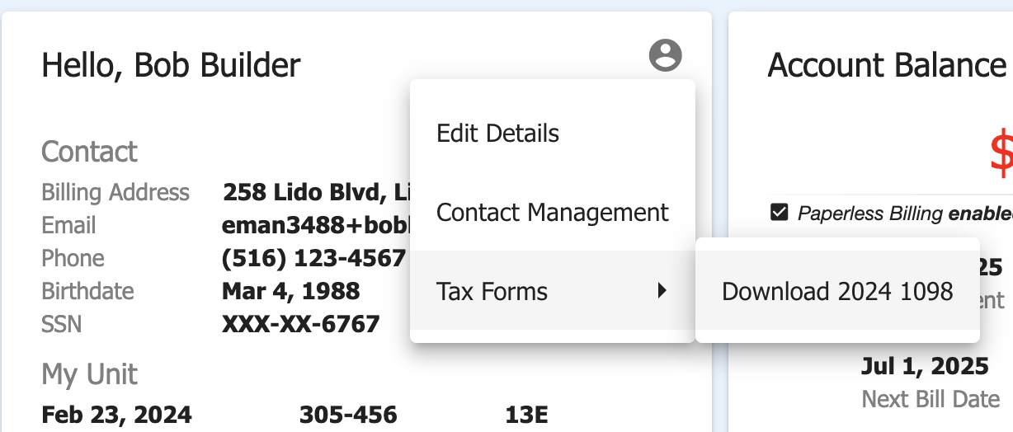The height and width of the screenshot is (432, 1013).
Task: Click the email address value
Action: tap(317, 225)
